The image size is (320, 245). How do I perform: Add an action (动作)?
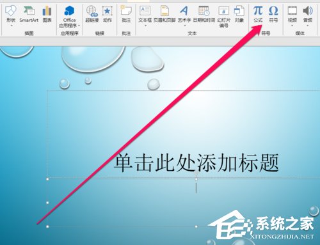[x=108, y=14]
